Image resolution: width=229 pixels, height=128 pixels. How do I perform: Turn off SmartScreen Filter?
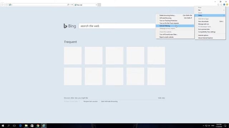pyautogui.click(x=175, y=34)
